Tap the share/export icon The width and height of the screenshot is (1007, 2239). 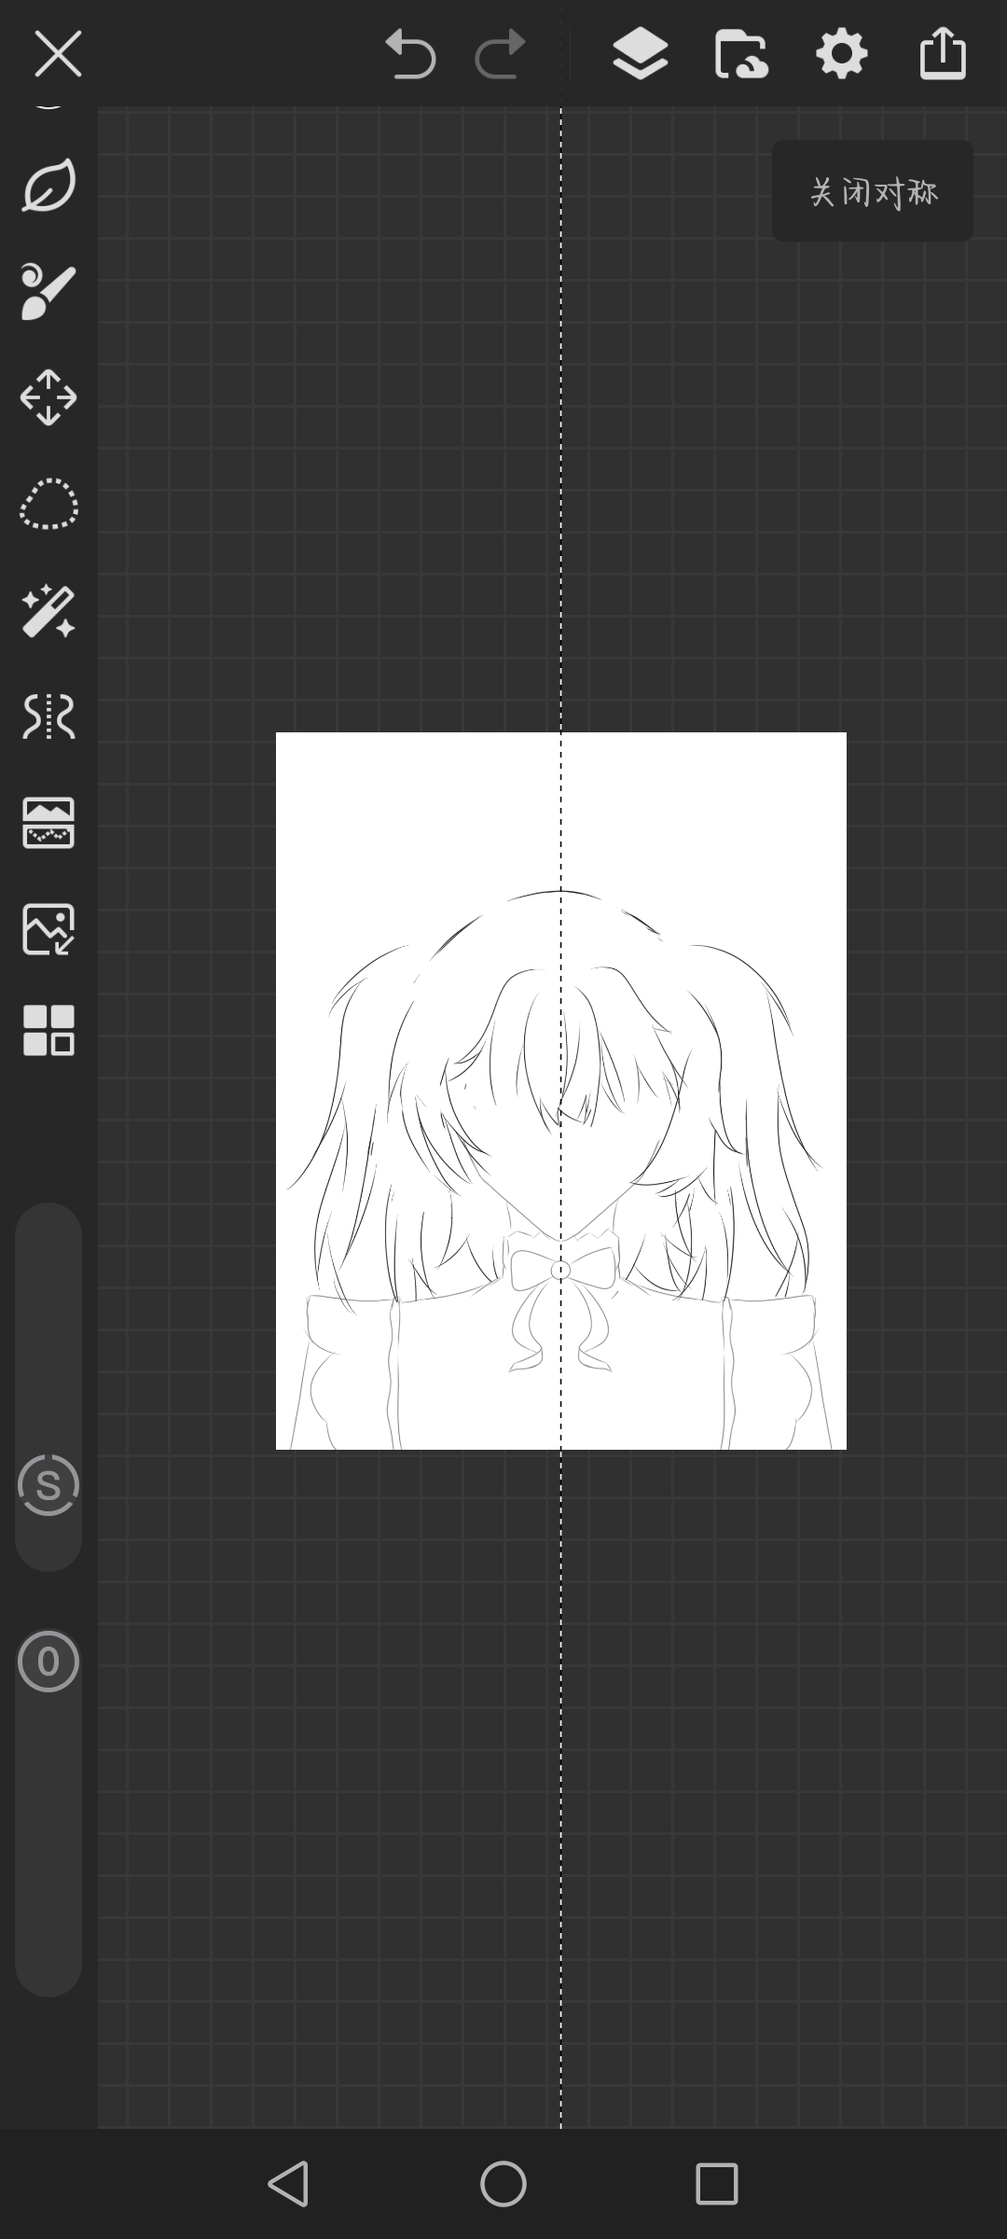tap(943, 54)
